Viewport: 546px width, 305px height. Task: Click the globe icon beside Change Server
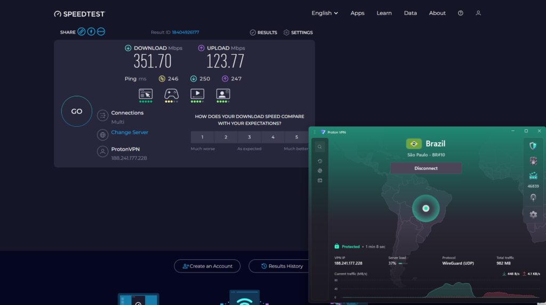point(102,135)
